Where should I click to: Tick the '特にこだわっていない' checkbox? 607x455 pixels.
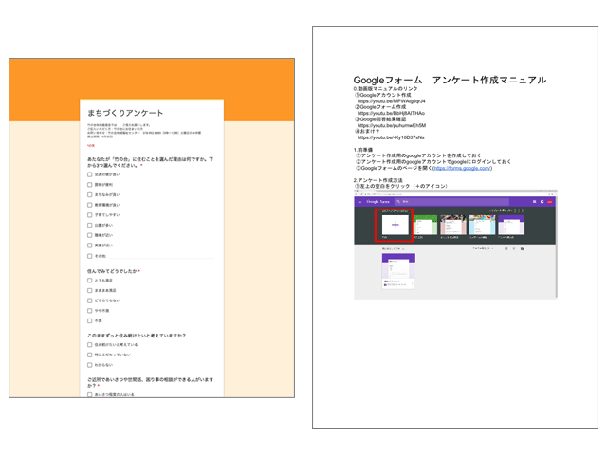(x=90, y=355)
